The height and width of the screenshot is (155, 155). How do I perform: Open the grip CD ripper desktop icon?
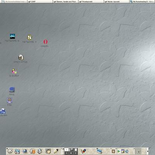(x=3, y=111)
